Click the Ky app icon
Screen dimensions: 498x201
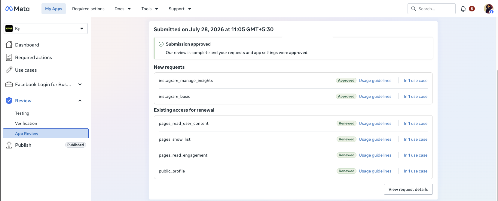pos(9,28)
